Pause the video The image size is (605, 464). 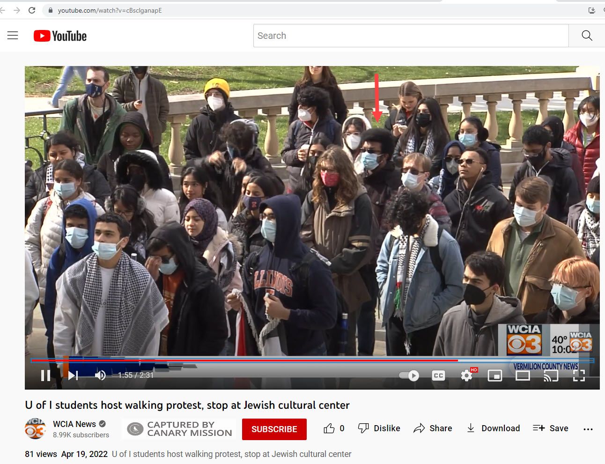pos(45,376)
